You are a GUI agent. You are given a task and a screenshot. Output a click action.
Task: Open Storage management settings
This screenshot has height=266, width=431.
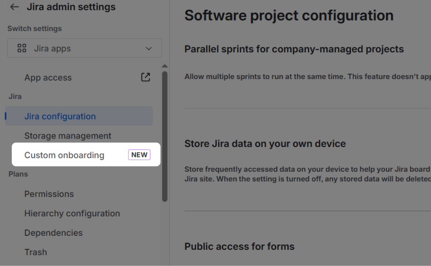pyautogui.click(x=68, y=136)
